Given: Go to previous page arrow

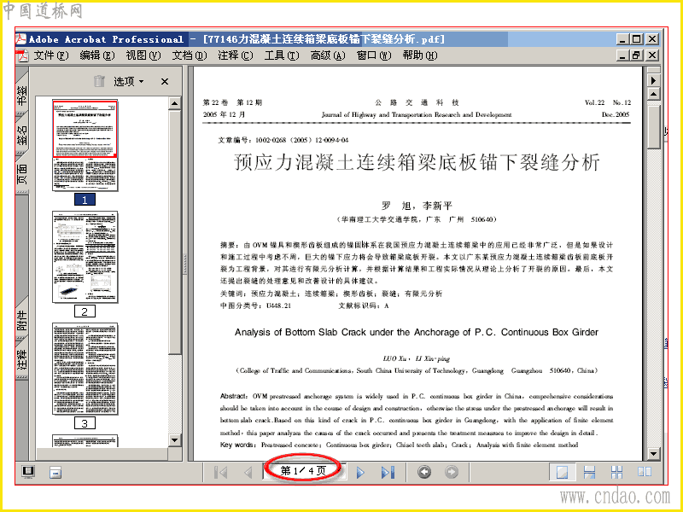Looking at the screenshot, I should point(248,473).
